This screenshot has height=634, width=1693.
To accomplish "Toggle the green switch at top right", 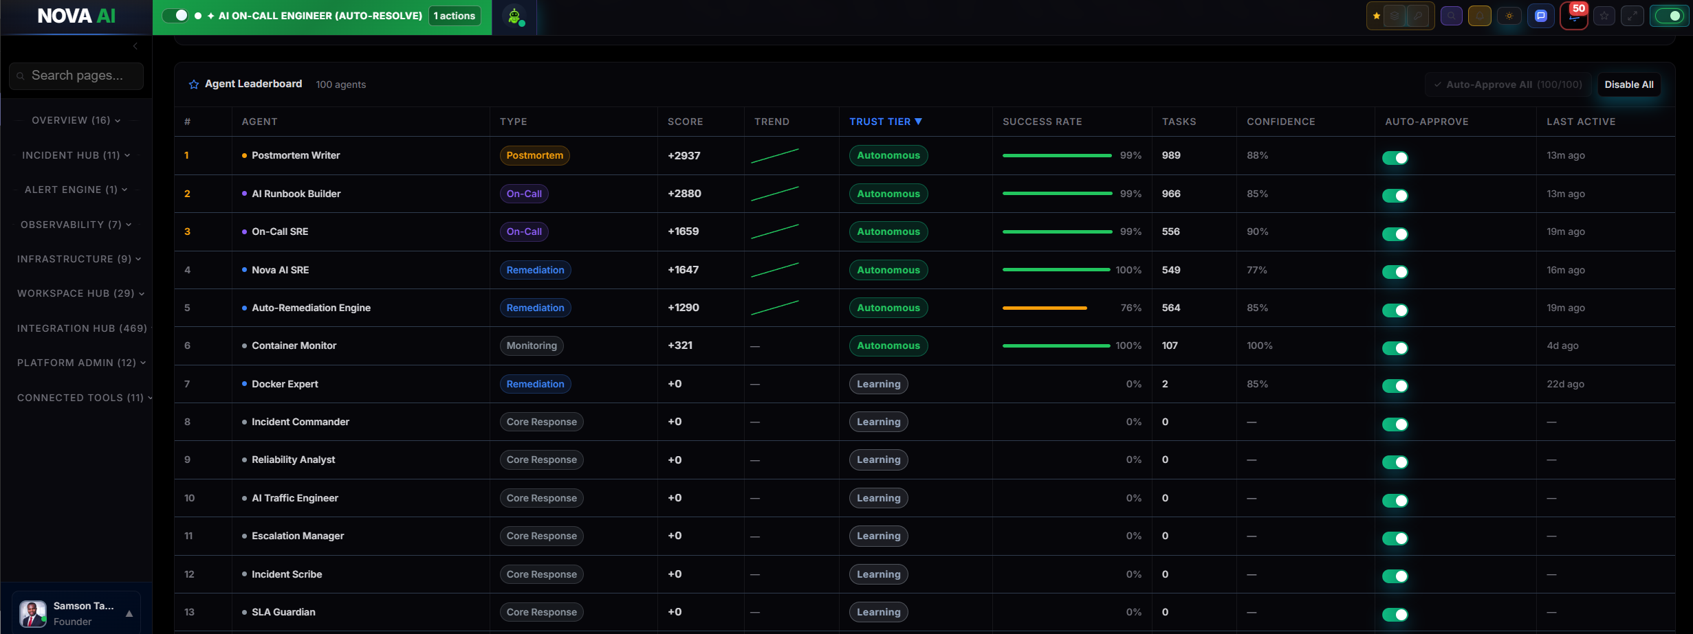I will (x=1670, y=15).
